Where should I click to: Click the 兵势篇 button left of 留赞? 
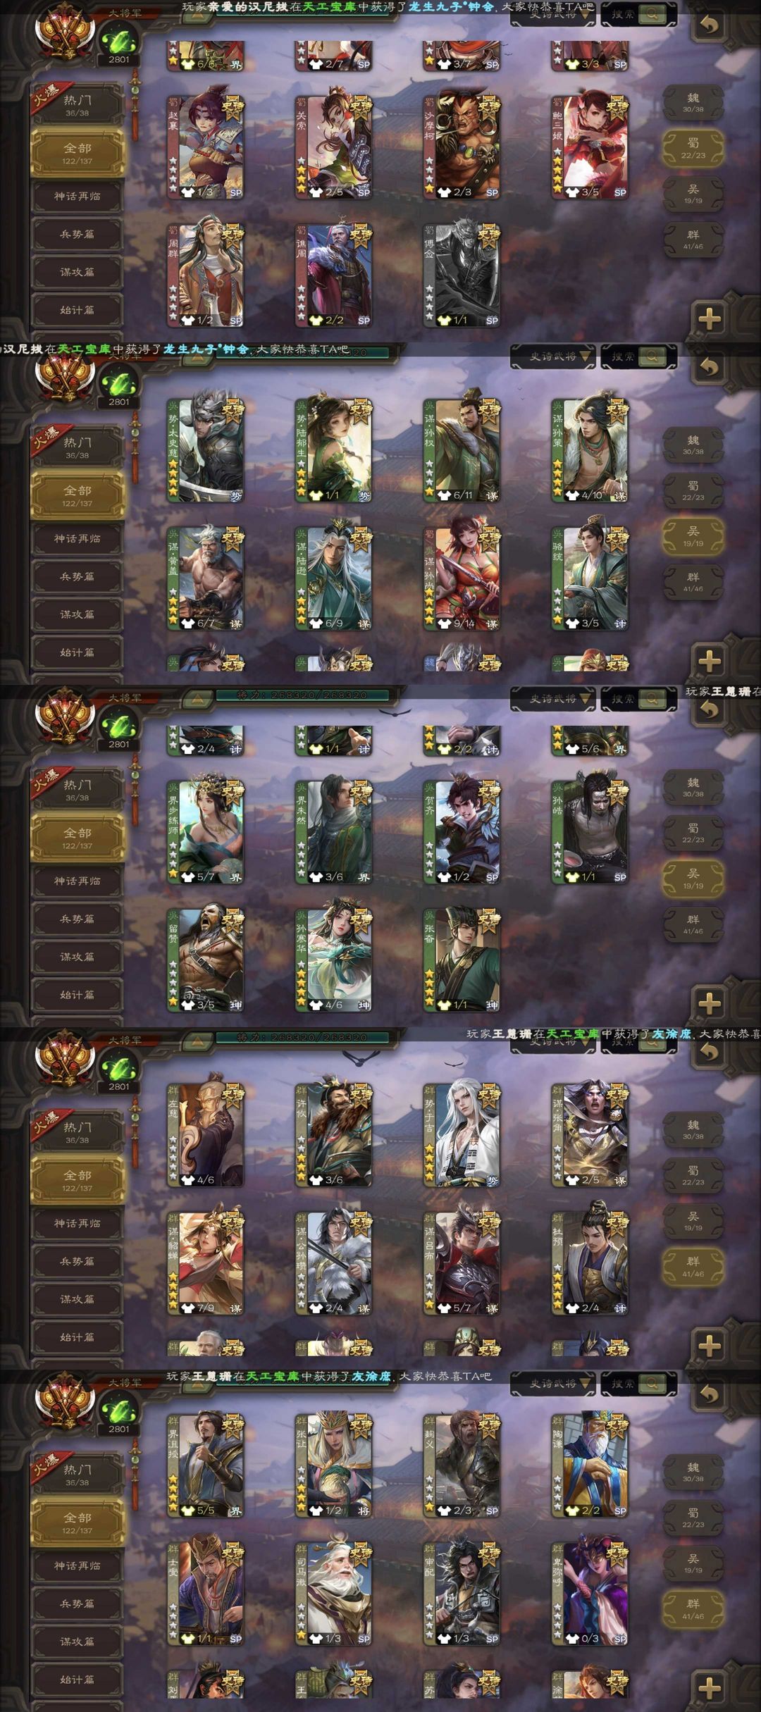[77, 919]
